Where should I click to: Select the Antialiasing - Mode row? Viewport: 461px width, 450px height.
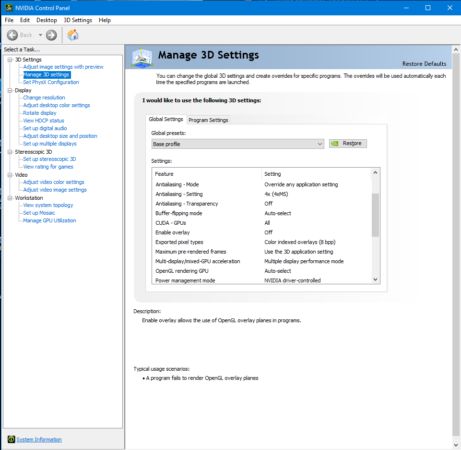(x=261, y=184)
